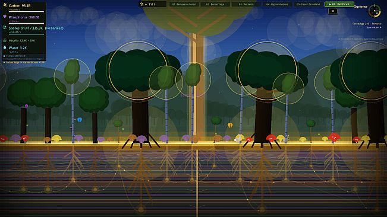The height and width of the screenshot is (217, 387).
Task: Click the 'Phosphorus 368.0B' readout
Action: click(x=24, y=17)
